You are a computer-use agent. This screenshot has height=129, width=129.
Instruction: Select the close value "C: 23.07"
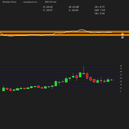48,10
